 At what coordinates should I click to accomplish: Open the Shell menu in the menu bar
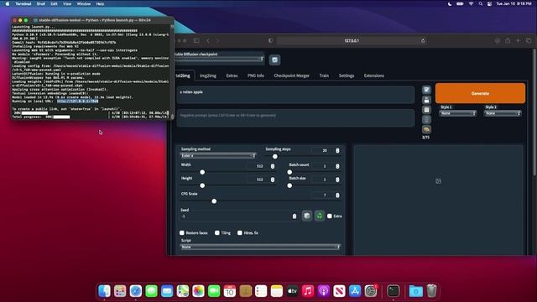pyautogui.click(x=41, y=3)
